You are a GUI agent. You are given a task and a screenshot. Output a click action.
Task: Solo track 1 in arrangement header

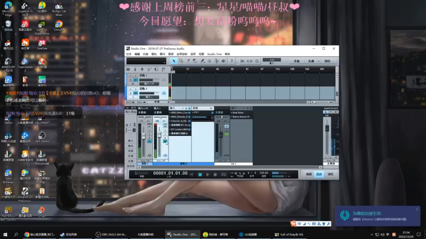(x=136, y=76)
